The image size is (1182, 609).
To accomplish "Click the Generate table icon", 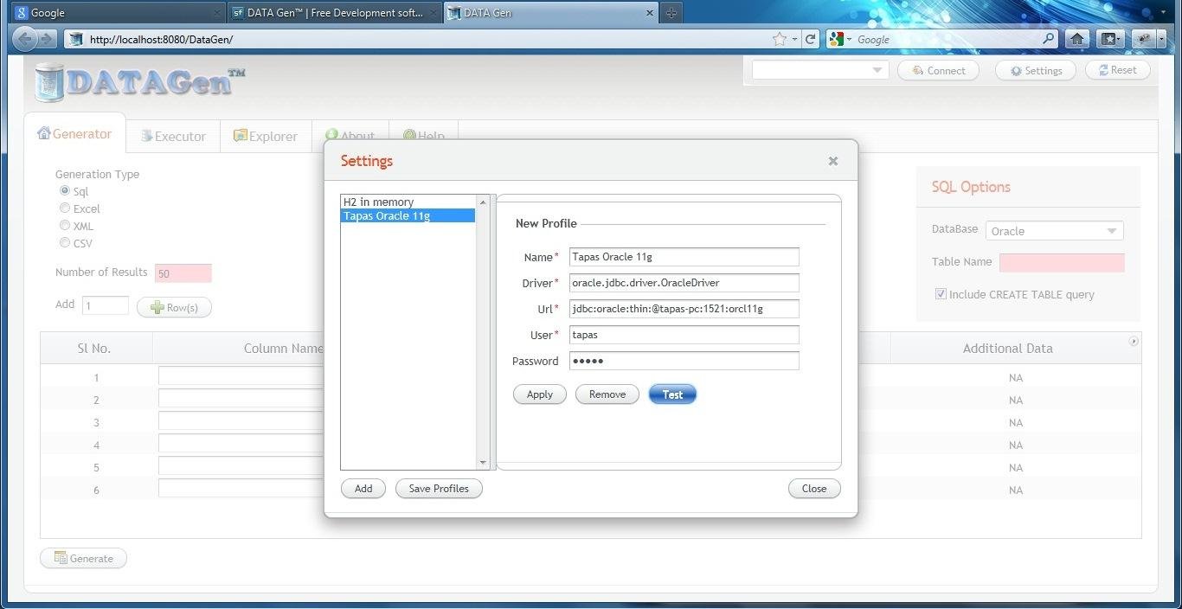I will point(59,558).
